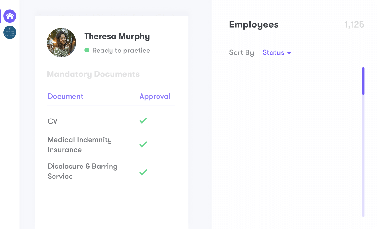The height and width of the screenshot is (229, 377).
Task: Click the Theresa Murphy name heading
Action: [x=117, y=36]
